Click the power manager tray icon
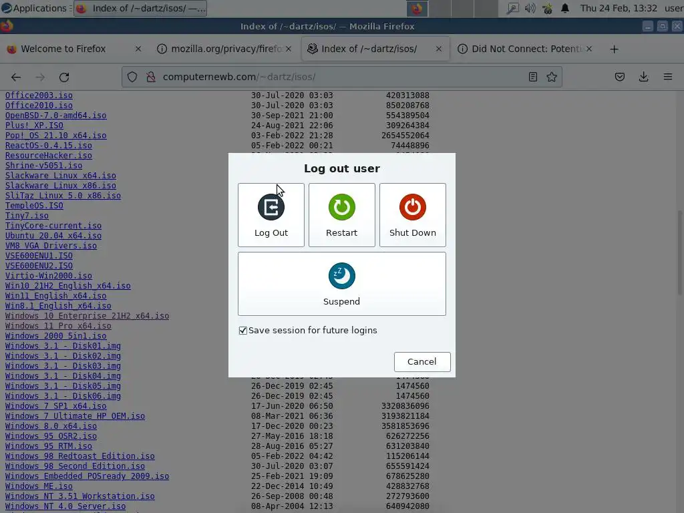Screen dimensions: 684x513 pos(548,8)
